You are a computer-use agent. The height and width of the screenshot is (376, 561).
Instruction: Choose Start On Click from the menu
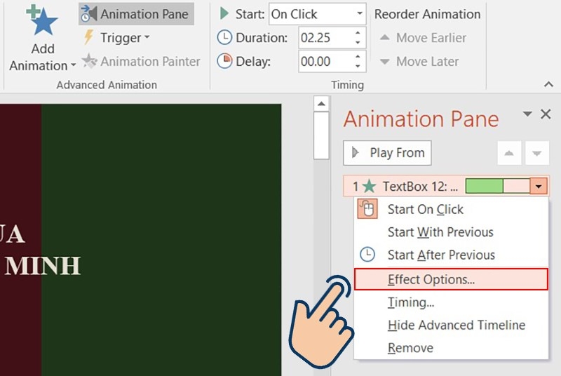pos(451,209)
